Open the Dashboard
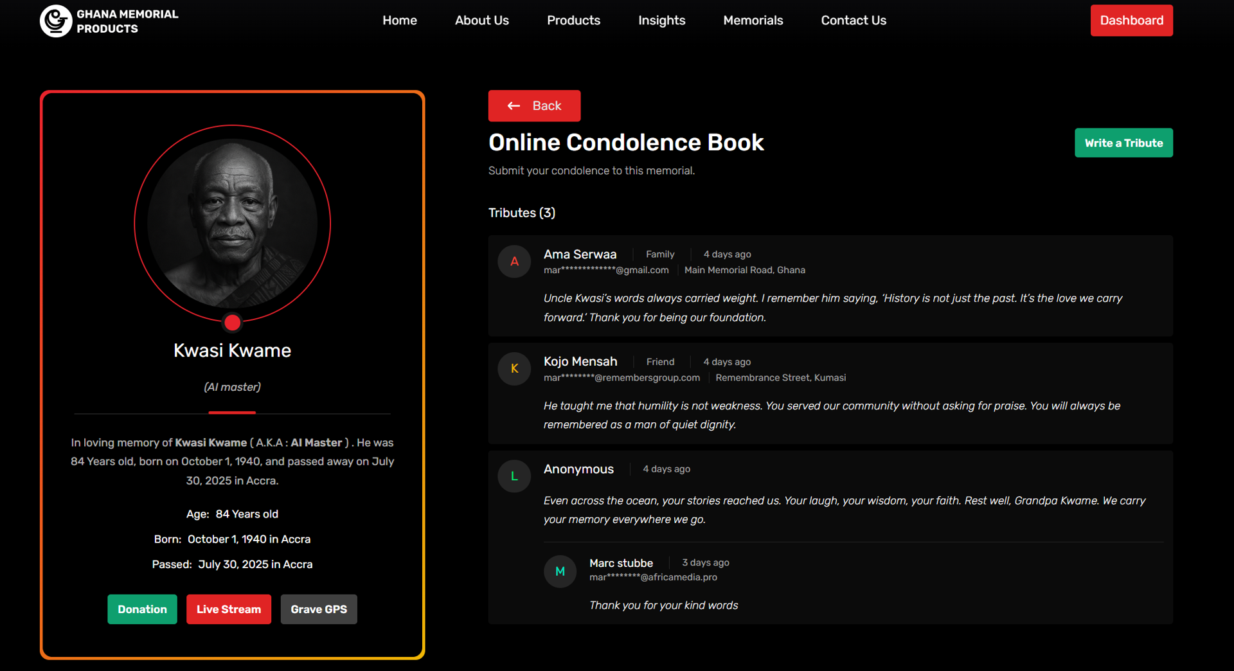This screenshot has height=671, width=1234. pyautogui.click(x=1131, y=20)
